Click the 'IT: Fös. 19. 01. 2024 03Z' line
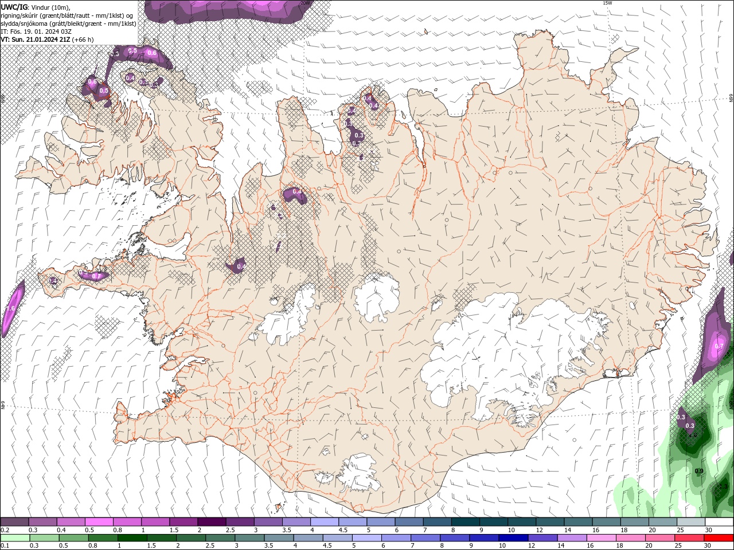Screen dimensions: 734x550 tap(36, 32)
